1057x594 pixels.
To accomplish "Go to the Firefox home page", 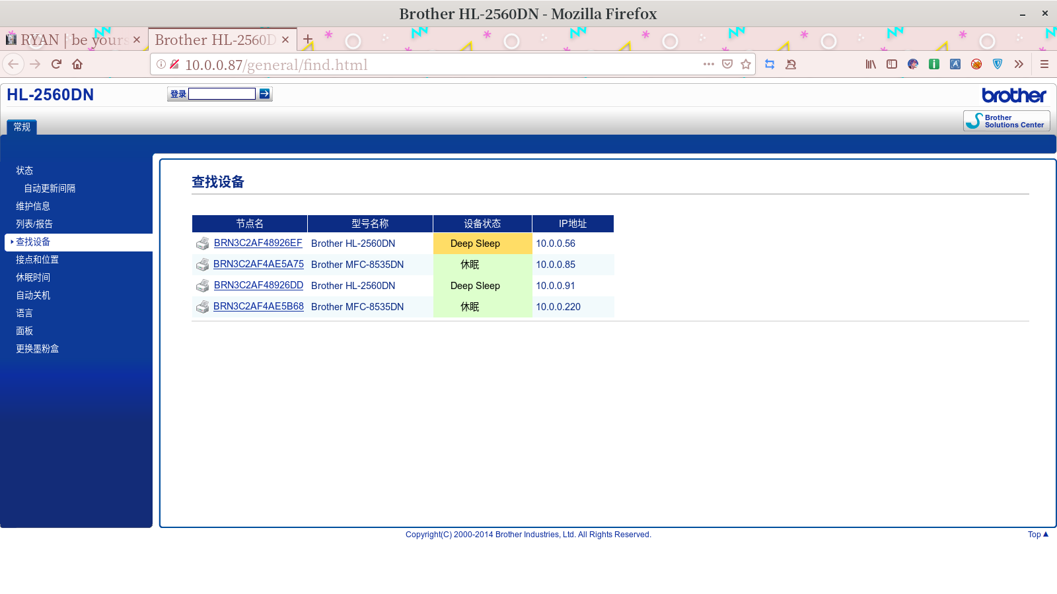I will coord(77,64).
